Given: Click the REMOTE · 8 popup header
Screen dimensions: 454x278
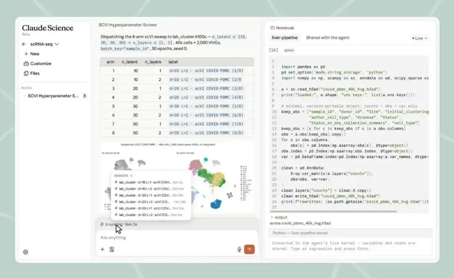Looking at the screenshot, I should pos(123,176).
